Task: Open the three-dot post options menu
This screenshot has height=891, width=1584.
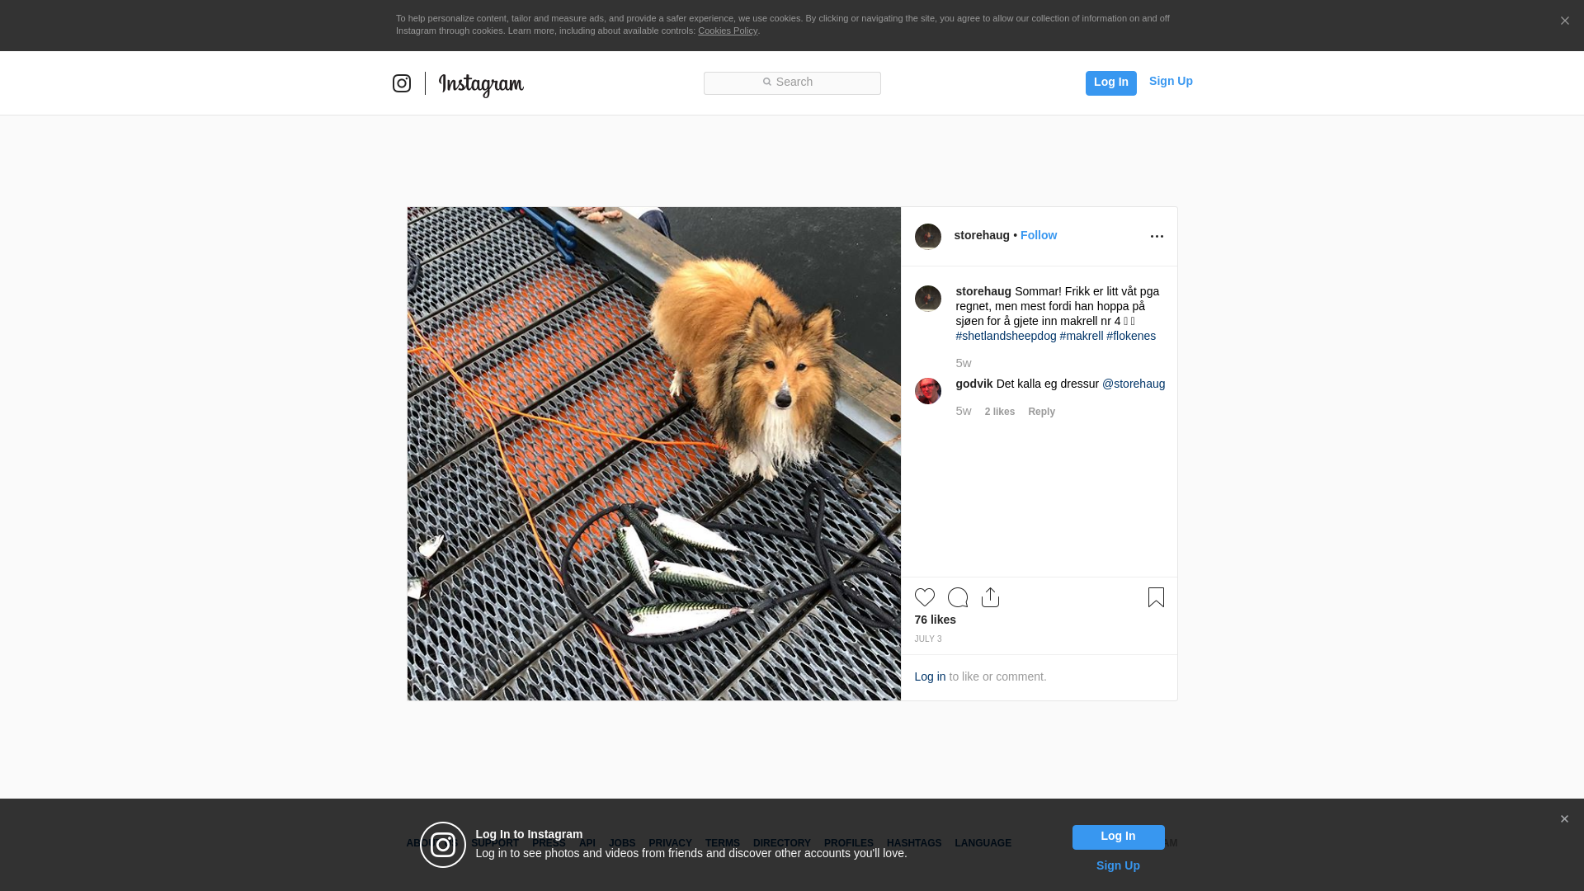Action: pyautogui.click(x=1157, y=237)
